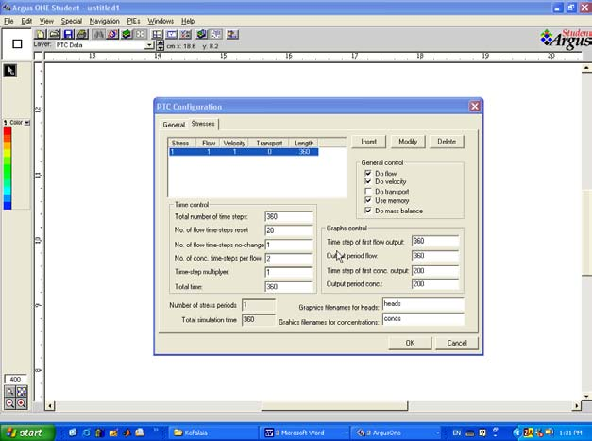Toggle the Do mass balance checkbox
The image size is (592, 441).
point(368,211)
